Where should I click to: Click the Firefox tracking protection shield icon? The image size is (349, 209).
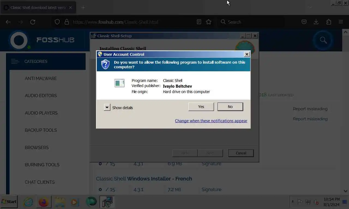point(57,22)
